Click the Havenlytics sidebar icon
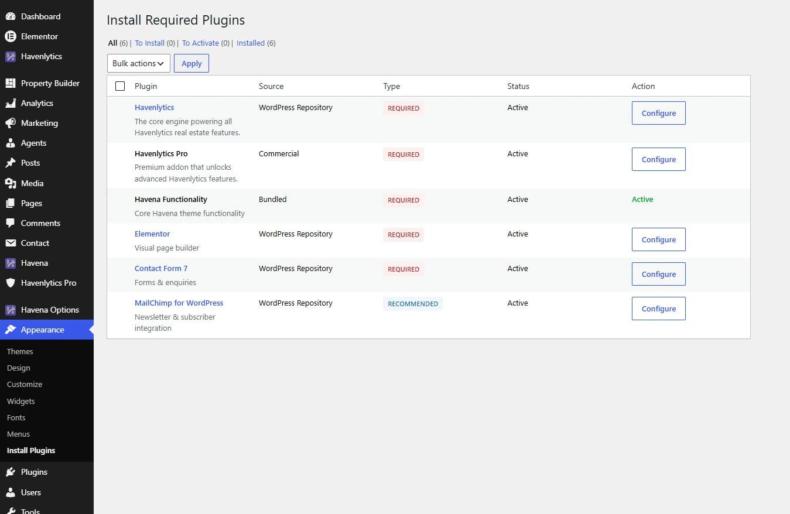The image size is (790, 514). click(x=11, y=56)
